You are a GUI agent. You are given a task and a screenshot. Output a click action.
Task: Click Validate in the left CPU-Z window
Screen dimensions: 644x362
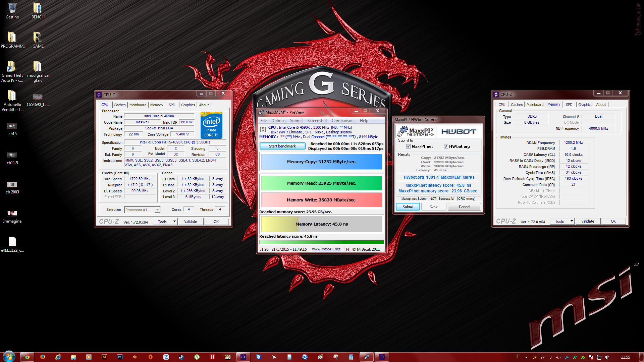click(191, 222)
